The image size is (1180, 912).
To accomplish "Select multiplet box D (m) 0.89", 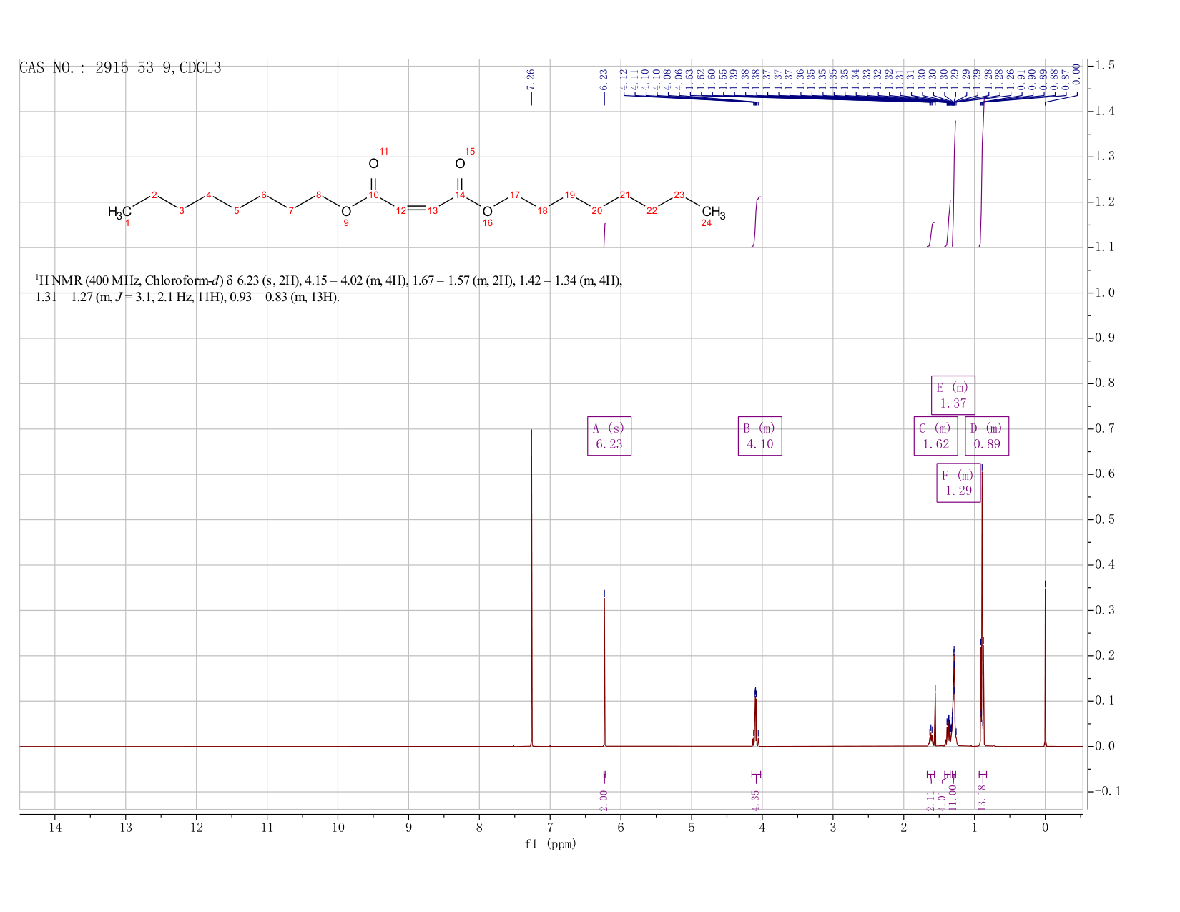I will 987,436.
